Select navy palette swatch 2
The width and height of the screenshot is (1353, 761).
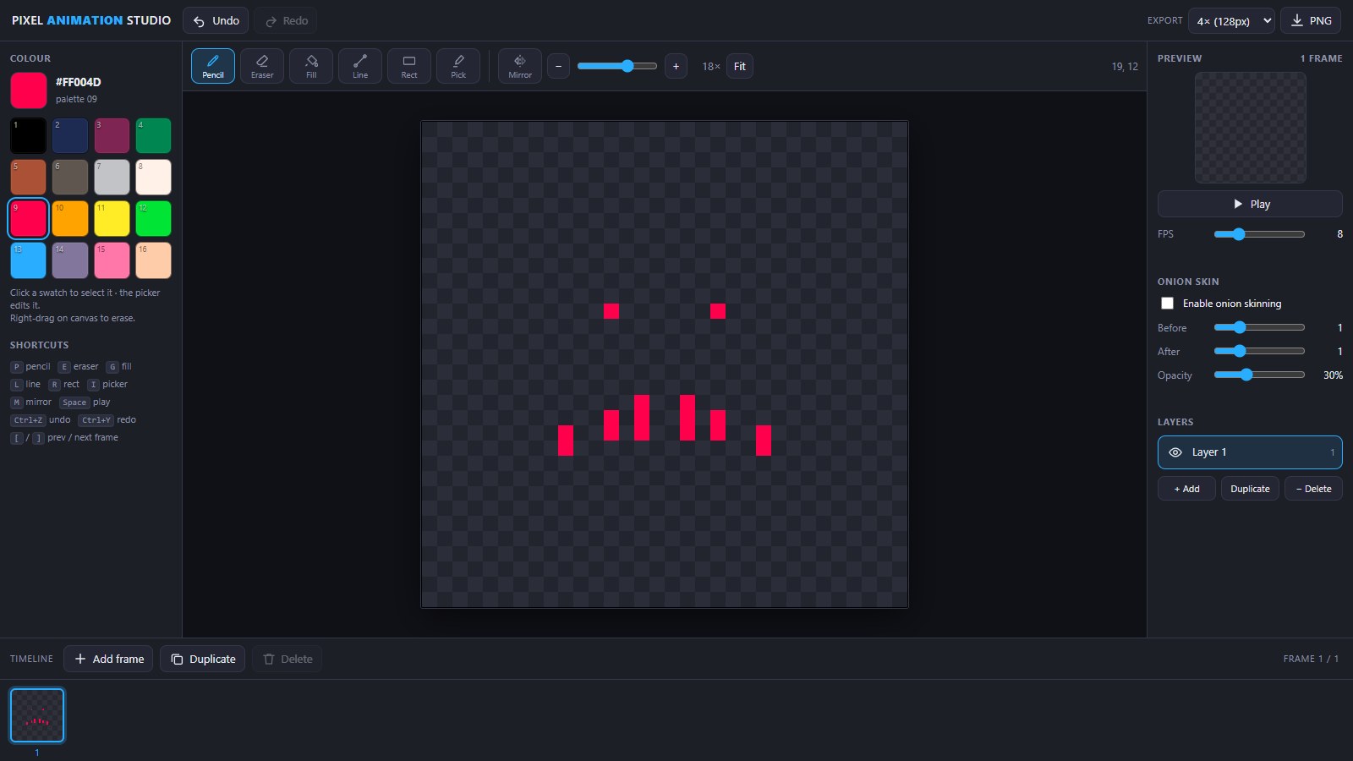coord(70,135)
